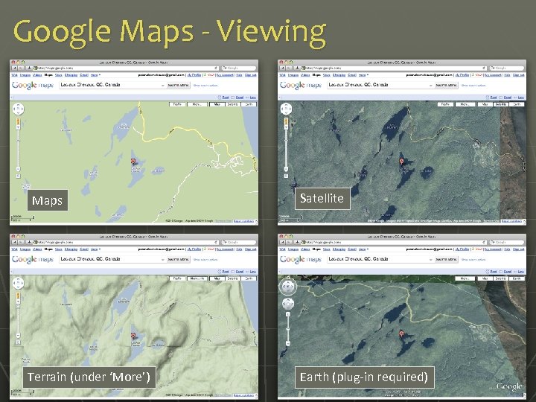536x402 pixels.
Task: Open the More... menu in the Terrain view
Action: tap(197, 278)
